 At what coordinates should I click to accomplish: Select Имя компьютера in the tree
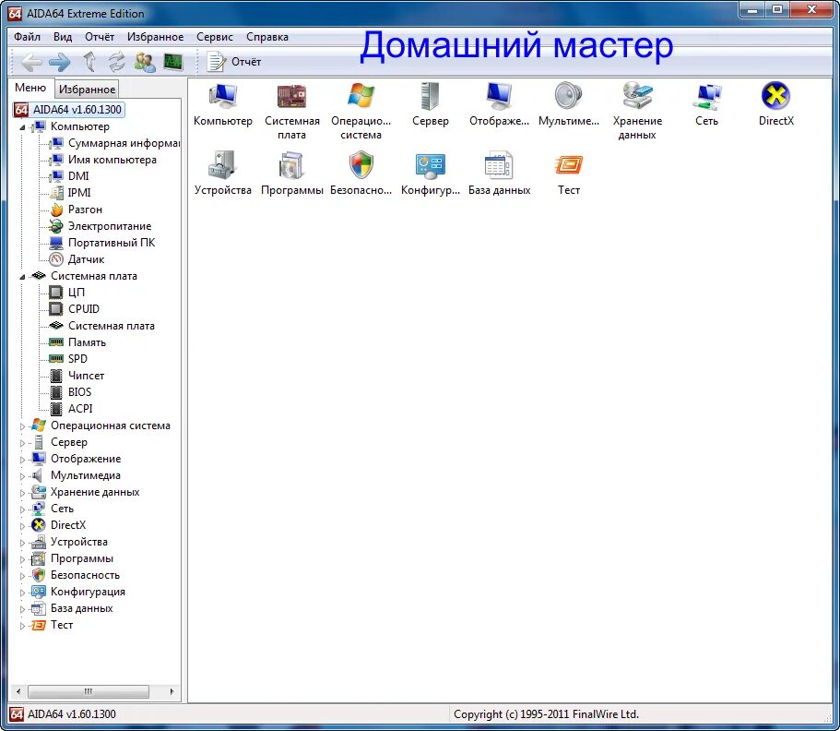pyautogui.click(x=112, y=160)
